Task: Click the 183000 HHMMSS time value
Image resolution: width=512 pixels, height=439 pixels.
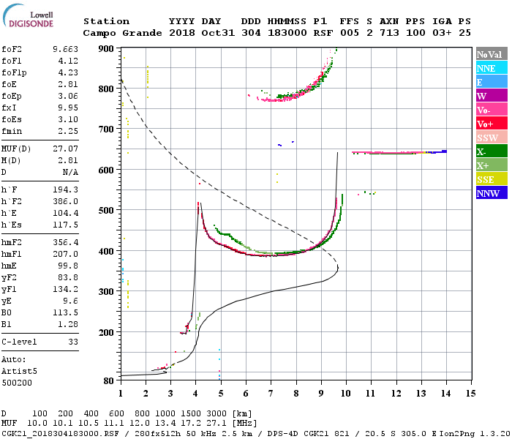Action: 287,34
